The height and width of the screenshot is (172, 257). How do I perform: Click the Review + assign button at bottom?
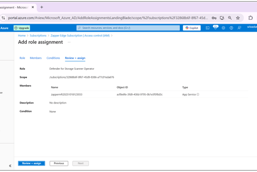click(31, 163)
